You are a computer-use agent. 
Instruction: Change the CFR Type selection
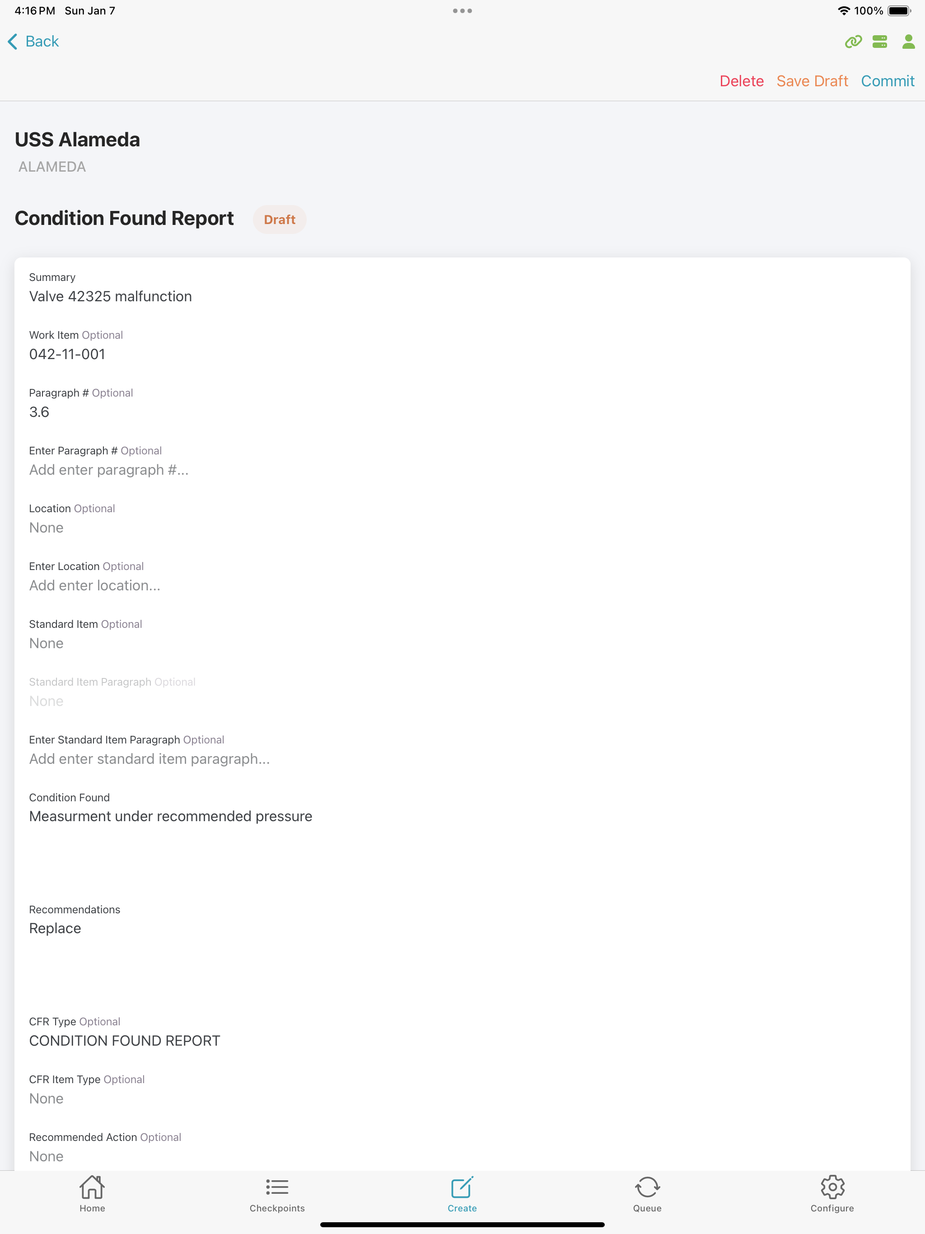(x=124, y=1040)
